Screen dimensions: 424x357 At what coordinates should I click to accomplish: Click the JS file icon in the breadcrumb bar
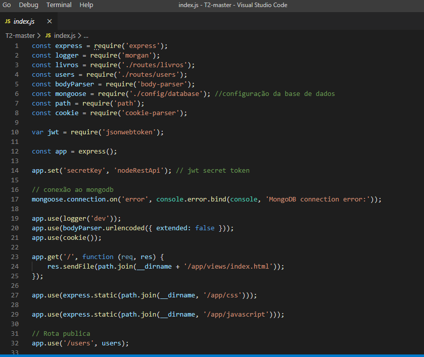(x=48, y=35)
